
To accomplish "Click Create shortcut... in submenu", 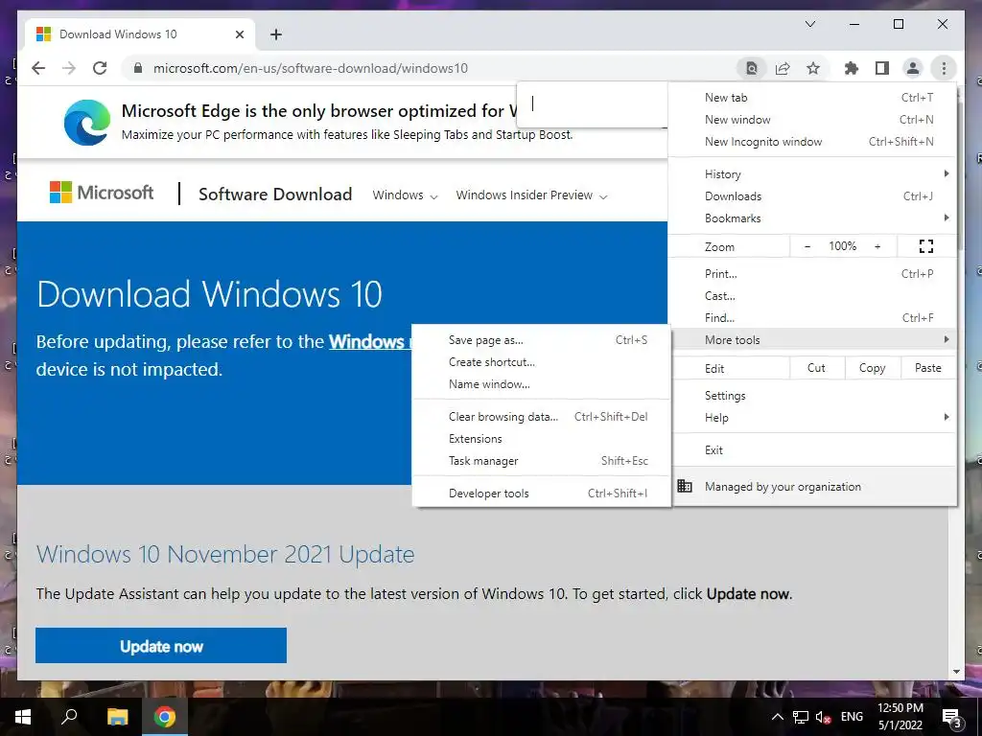I will pyautogui.click(x=541, y=361).
